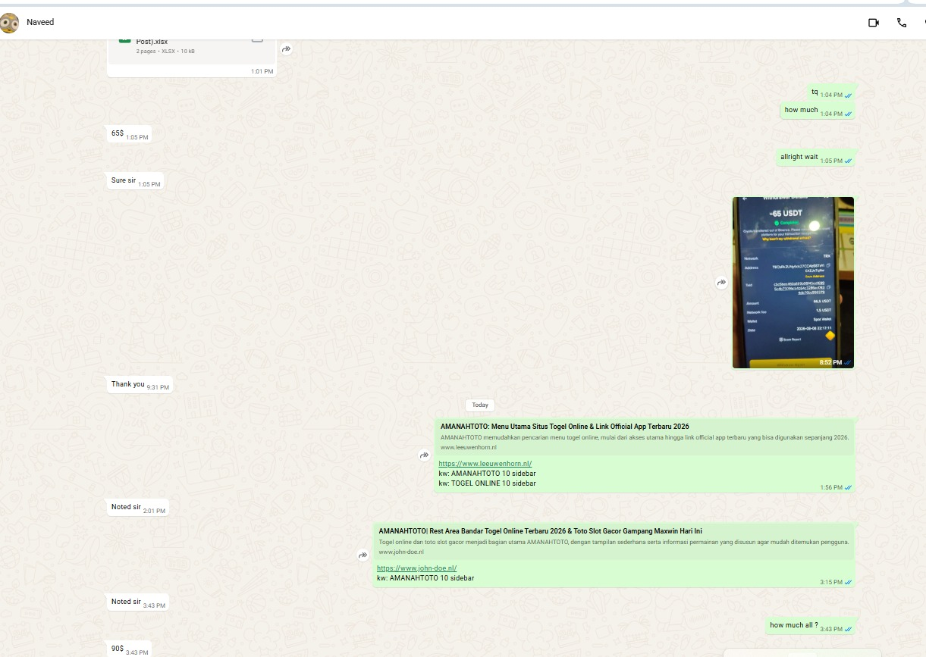This screenshot has height=657, width=926.
Task: Select the 'Noted sir' message at 3:43 PM
Action: coord(137,602)
